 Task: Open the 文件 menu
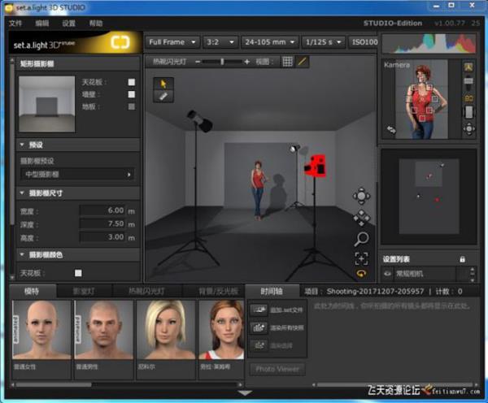pos(15,24)
